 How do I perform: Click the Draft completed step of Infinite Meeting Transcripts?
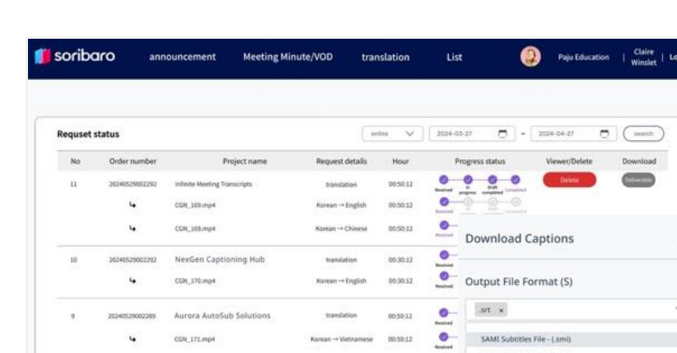[493, 180]
